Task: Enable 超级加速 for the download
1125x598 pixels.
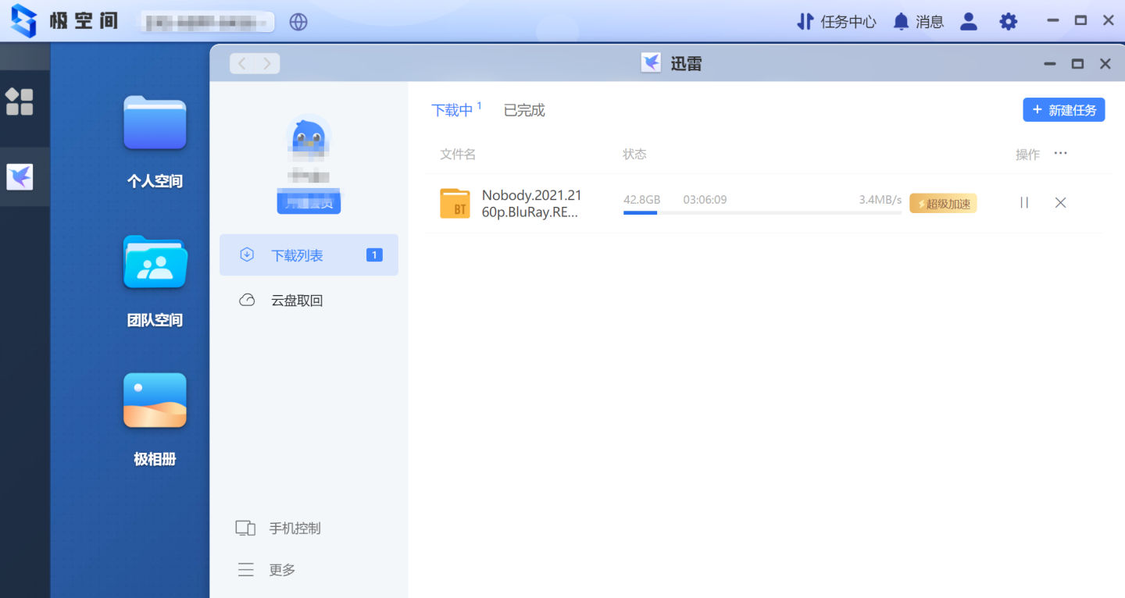Action: click(x=943, y=203)
